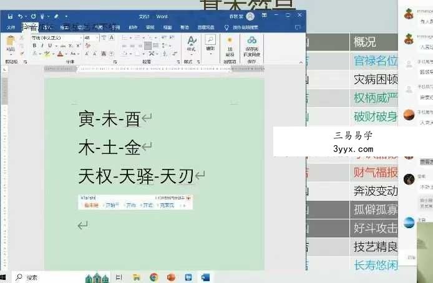Click the Clear Formatting eraser icon
The image size is (433, 283).
point(88,46)
